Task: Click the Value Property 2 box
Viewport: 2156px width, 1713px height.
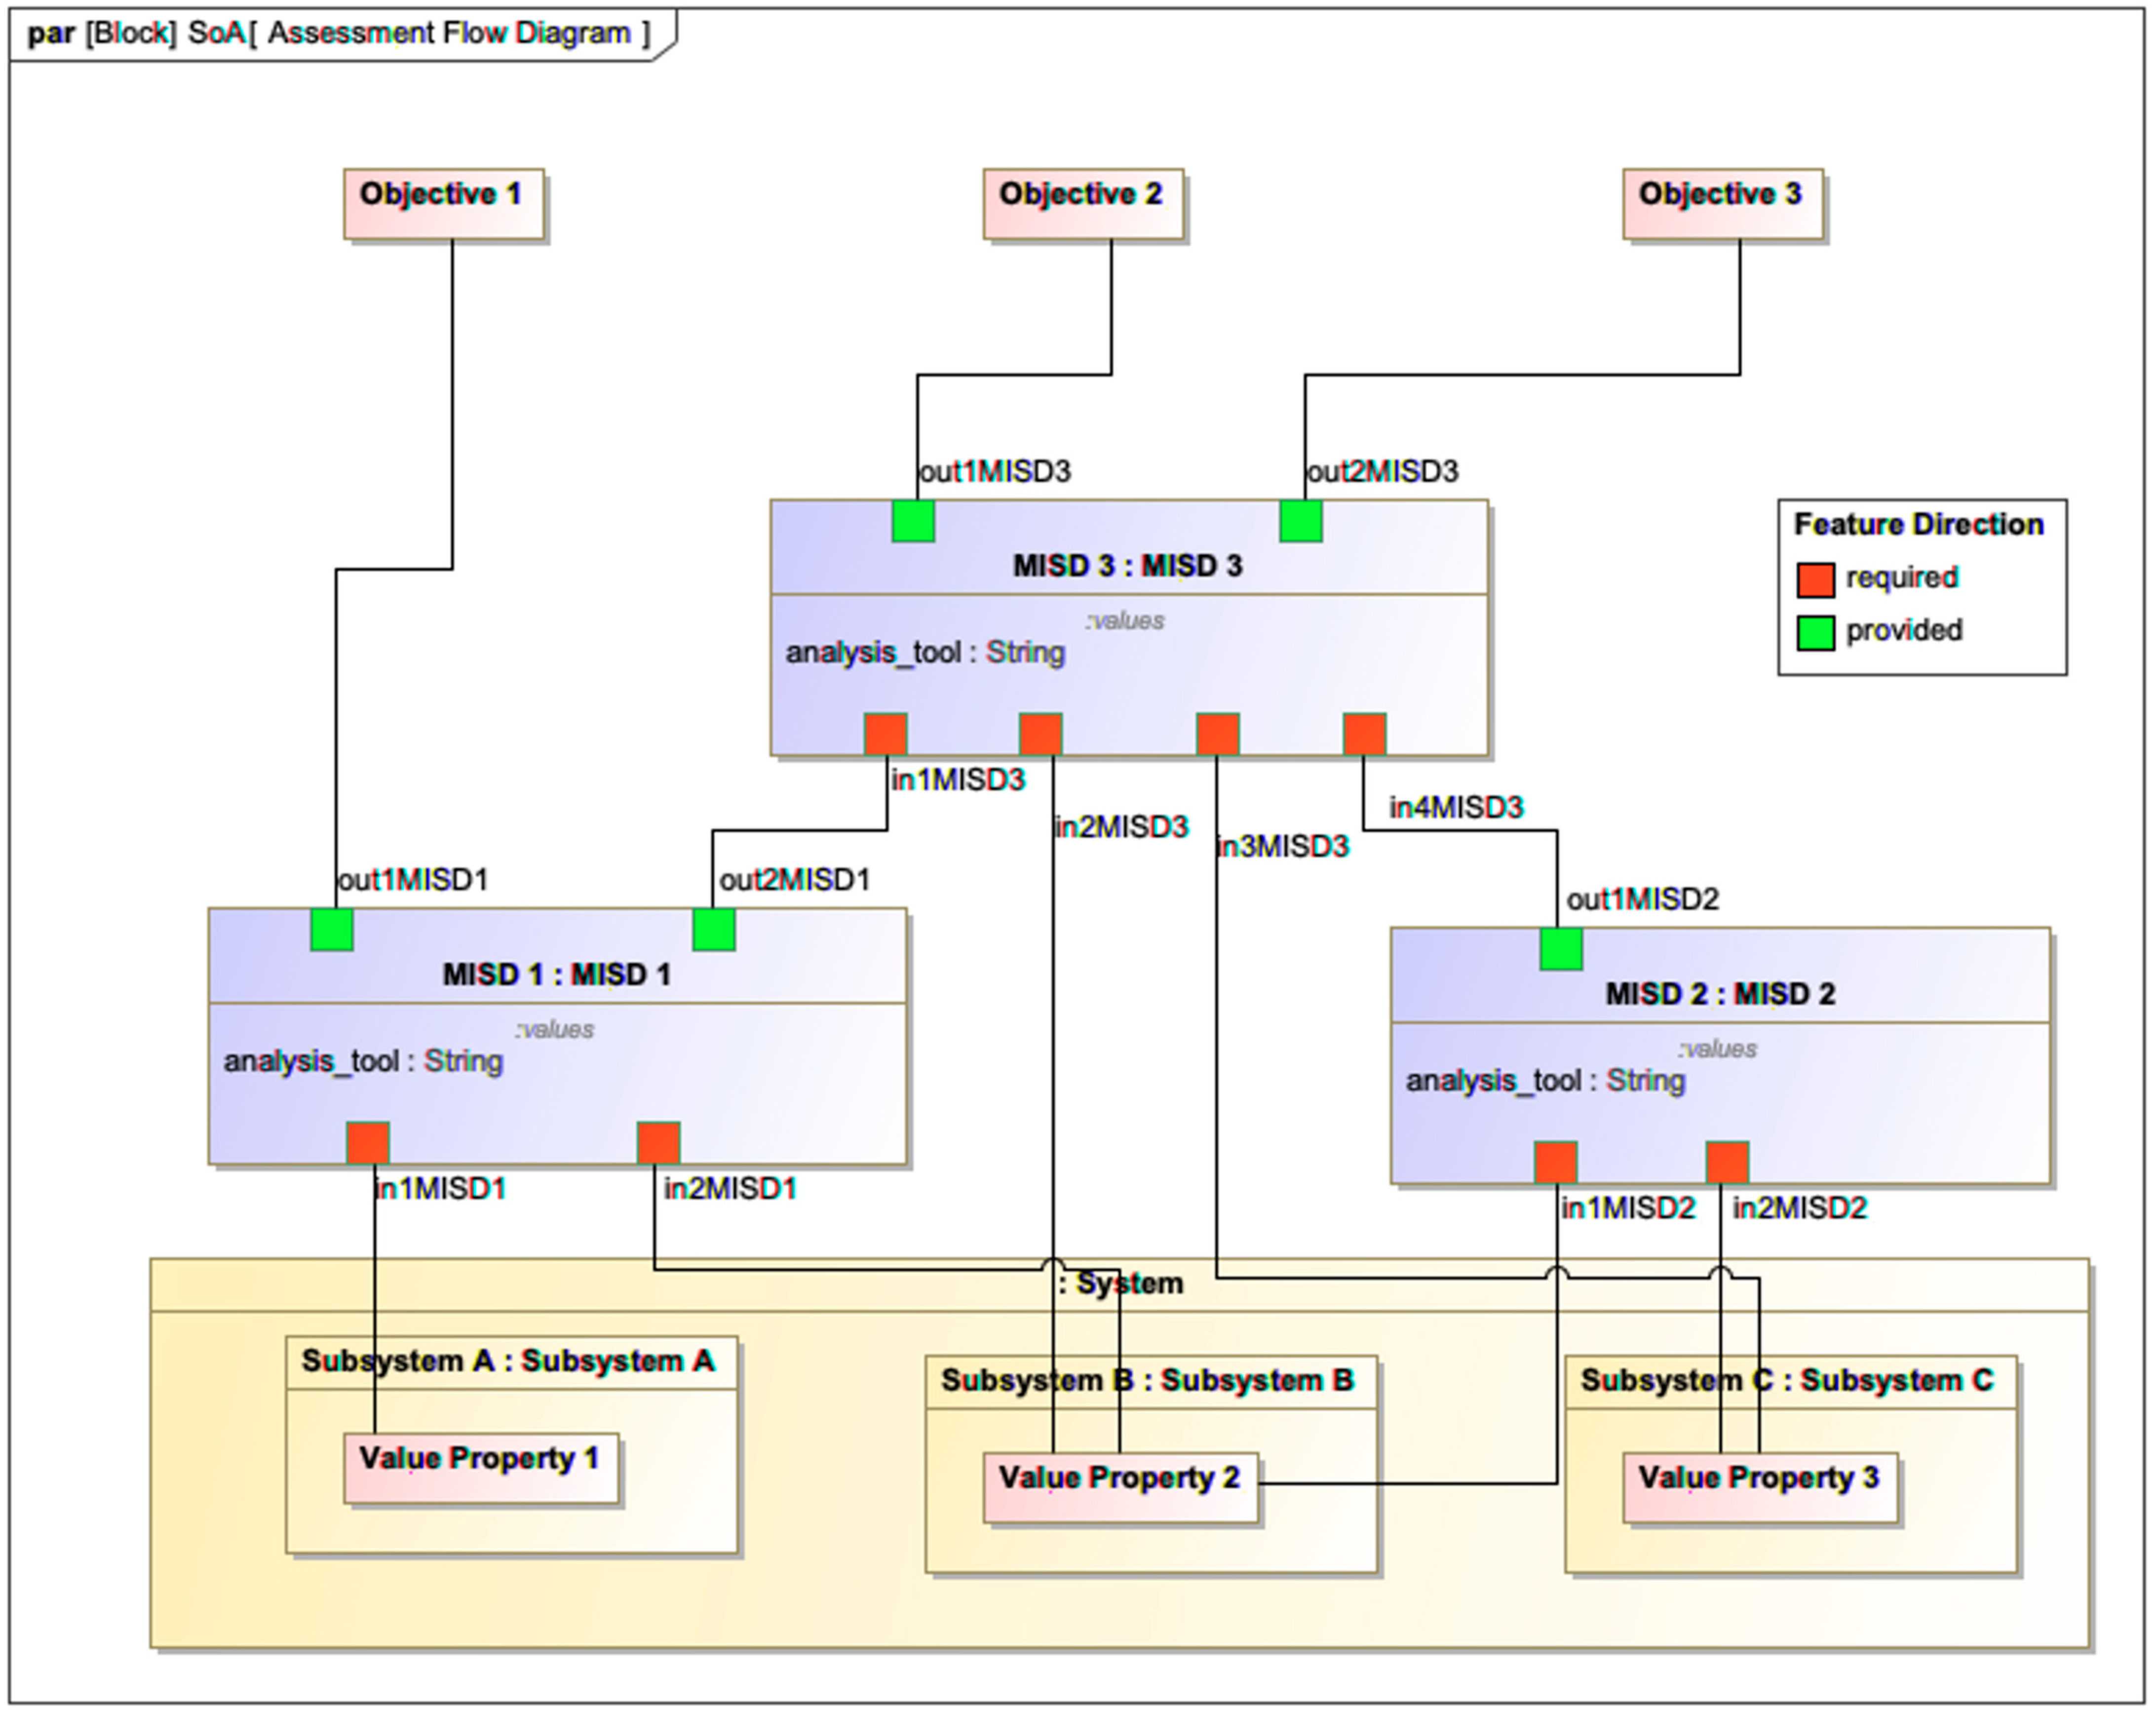Action: tap(1120, 1487)
